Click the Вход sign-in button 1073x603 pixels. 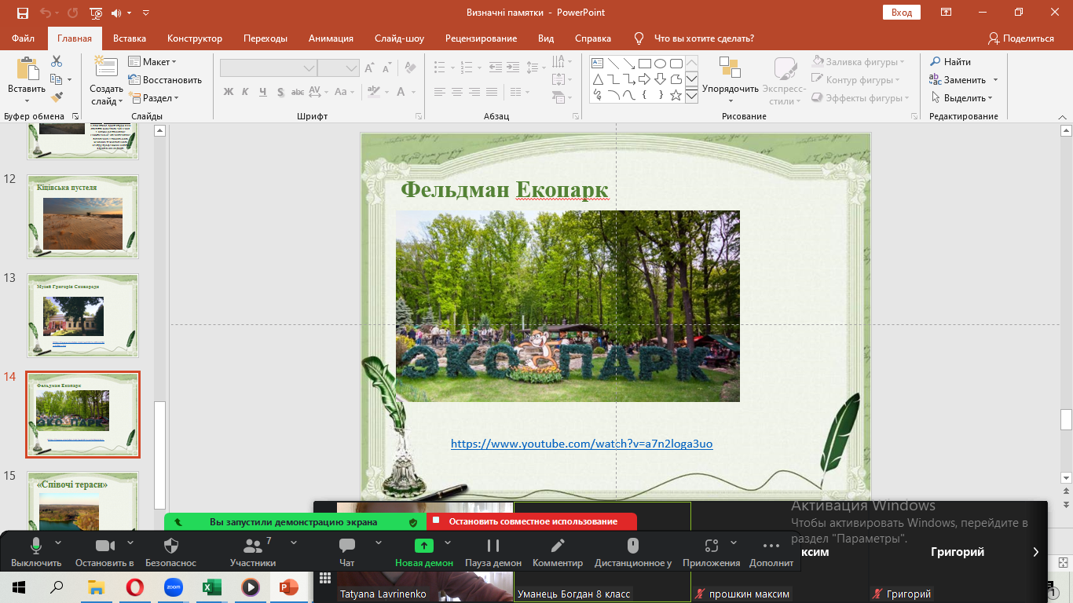click(902, 13)
